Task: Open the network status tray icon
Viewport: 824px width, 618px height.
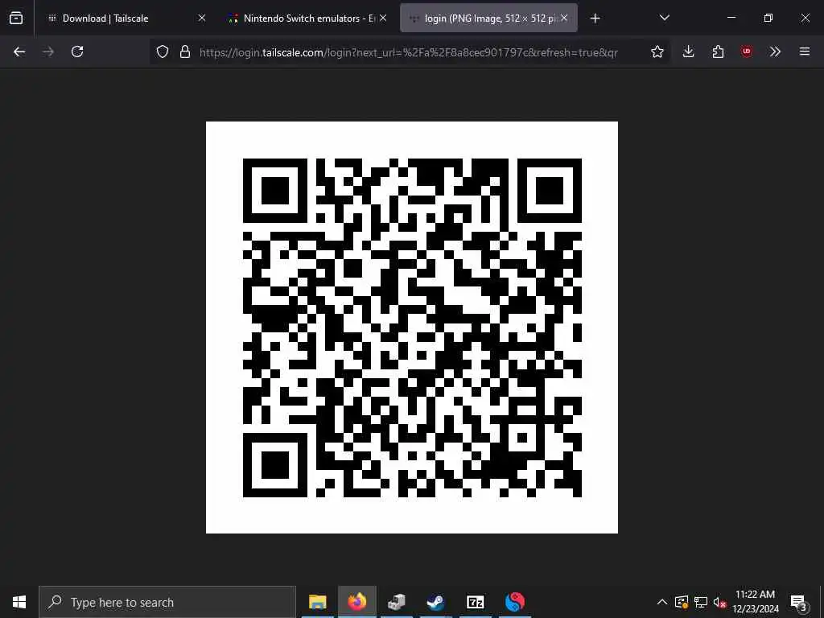Action: [701, 602]
